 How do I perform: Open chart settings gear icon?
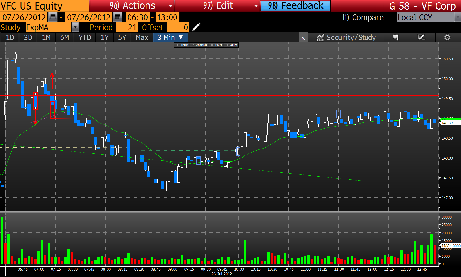pyautogui.click(x=447, y=37)
